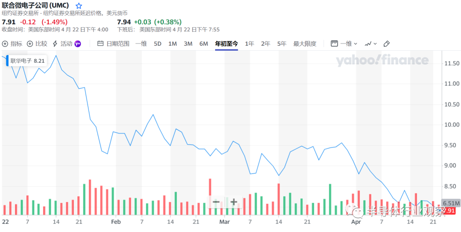
Task: Click the 联华电子 8.21 price tooltip
Action: 26,61
